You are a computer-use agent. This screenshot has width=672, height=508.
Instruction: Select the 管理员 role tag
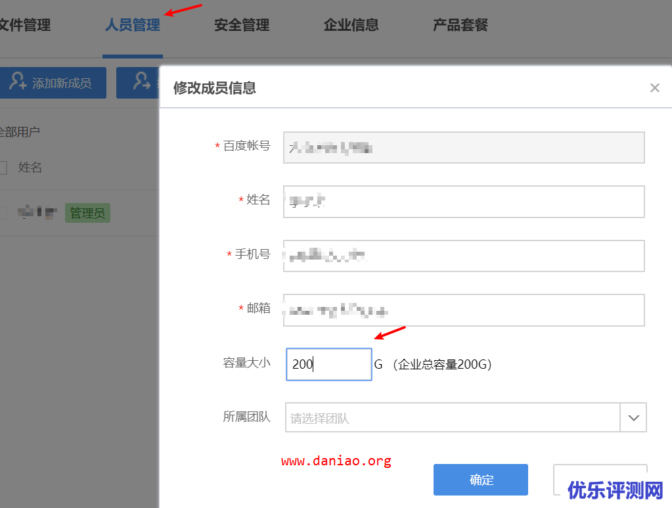tap(87, 212)
